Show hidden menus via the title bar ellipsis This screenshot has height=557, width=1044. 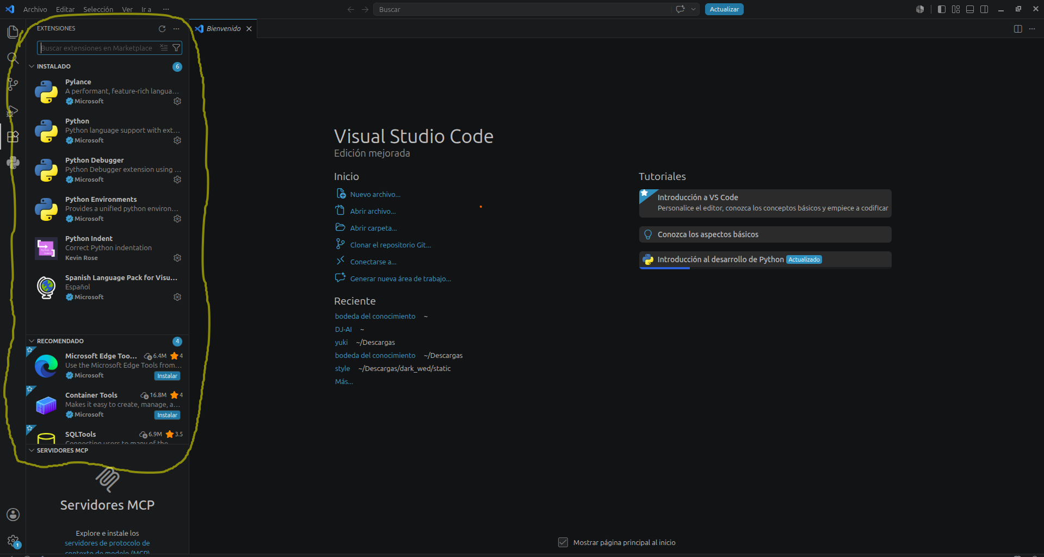(x=166, y=9)
